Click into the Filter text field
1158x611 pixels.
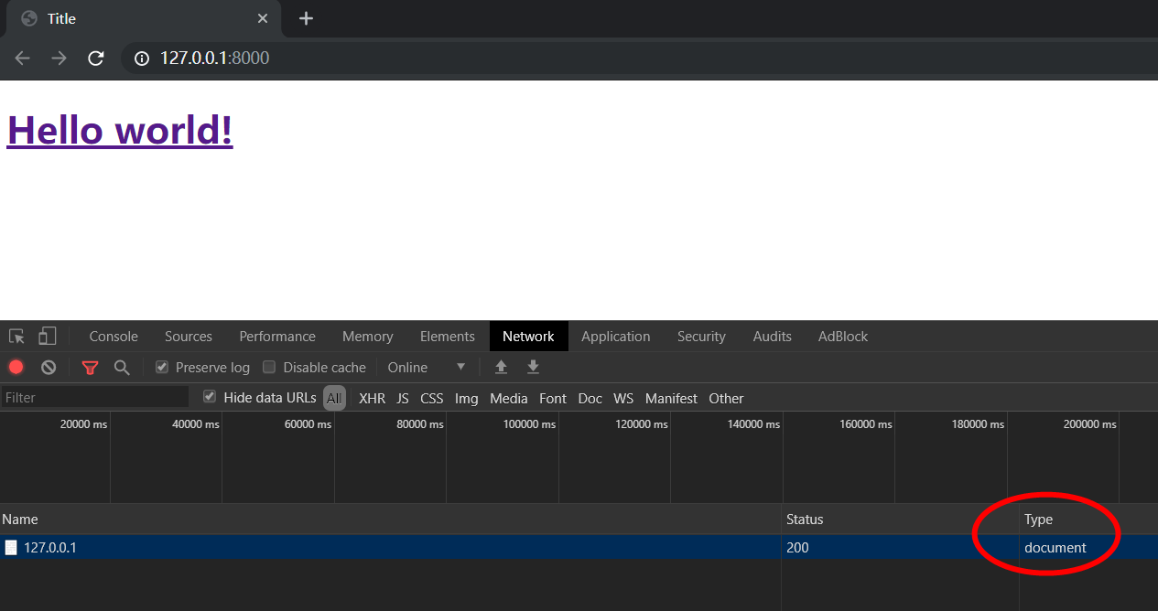point(95,398)
